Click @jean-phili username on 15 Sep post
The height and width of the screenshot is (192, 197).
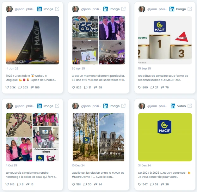(x=157, y=9)
